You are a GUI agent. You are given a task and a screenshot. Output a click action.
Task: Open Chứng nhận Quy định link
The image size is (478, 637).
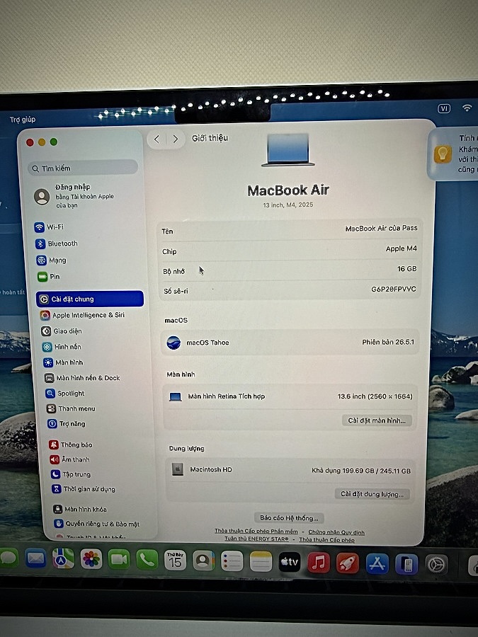tap(336, 532)
